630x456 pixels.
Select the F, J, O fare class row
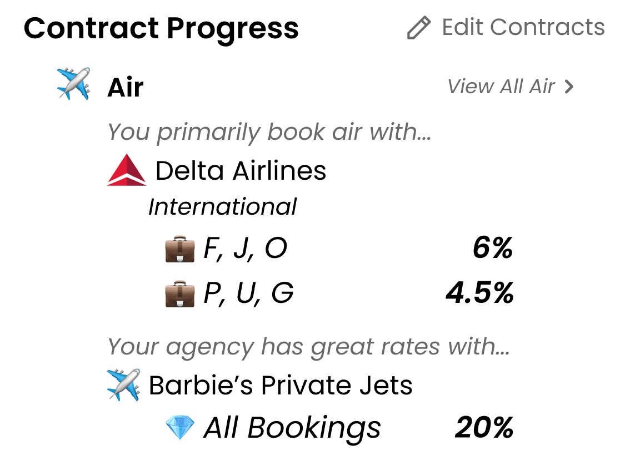(x=245, y=250)
